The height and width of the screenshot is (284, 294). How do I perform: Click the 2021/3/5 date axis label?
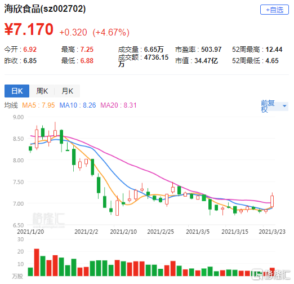pyautogui.click(x=198, y=232)
